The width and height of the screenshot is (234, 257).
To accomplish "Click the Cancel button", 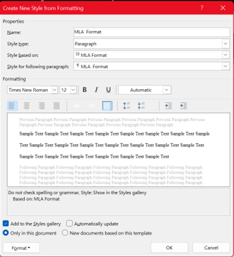I will point(211,248).
